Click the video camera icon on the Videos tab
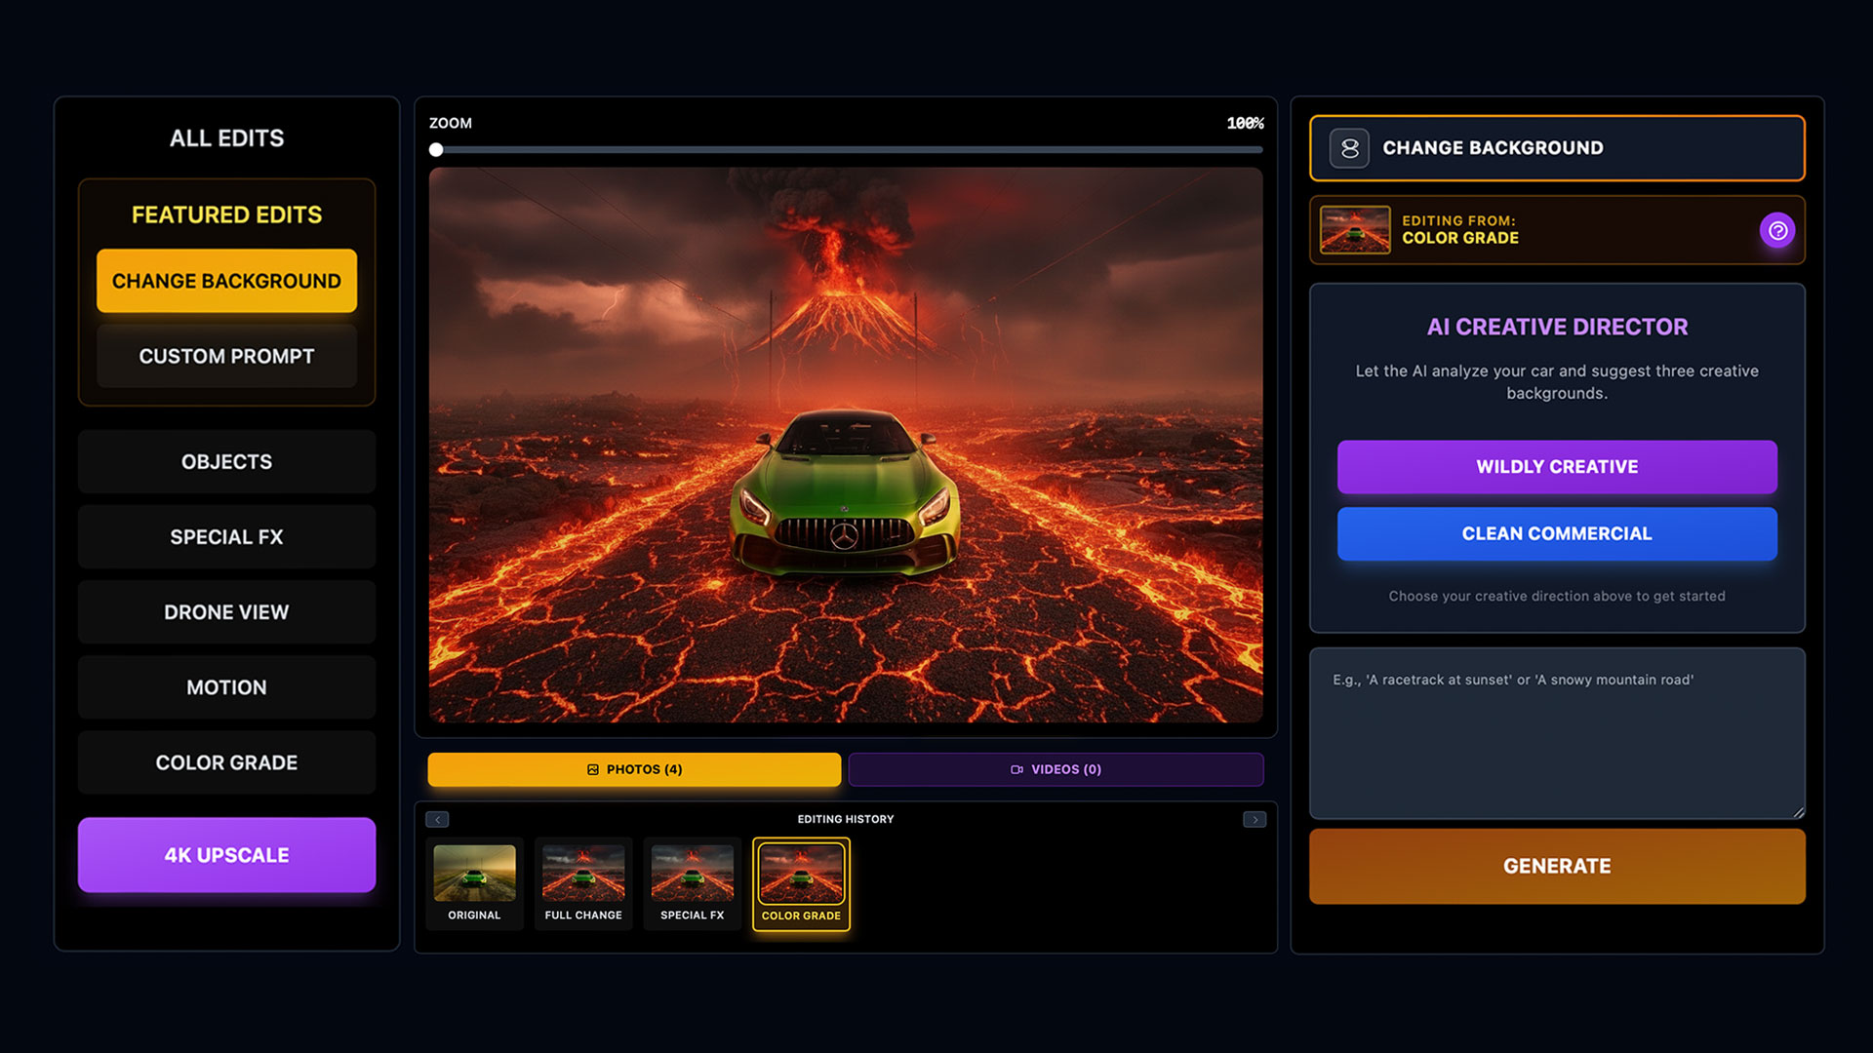Screen dimensions: 1873x1053 click(1016, 769)
